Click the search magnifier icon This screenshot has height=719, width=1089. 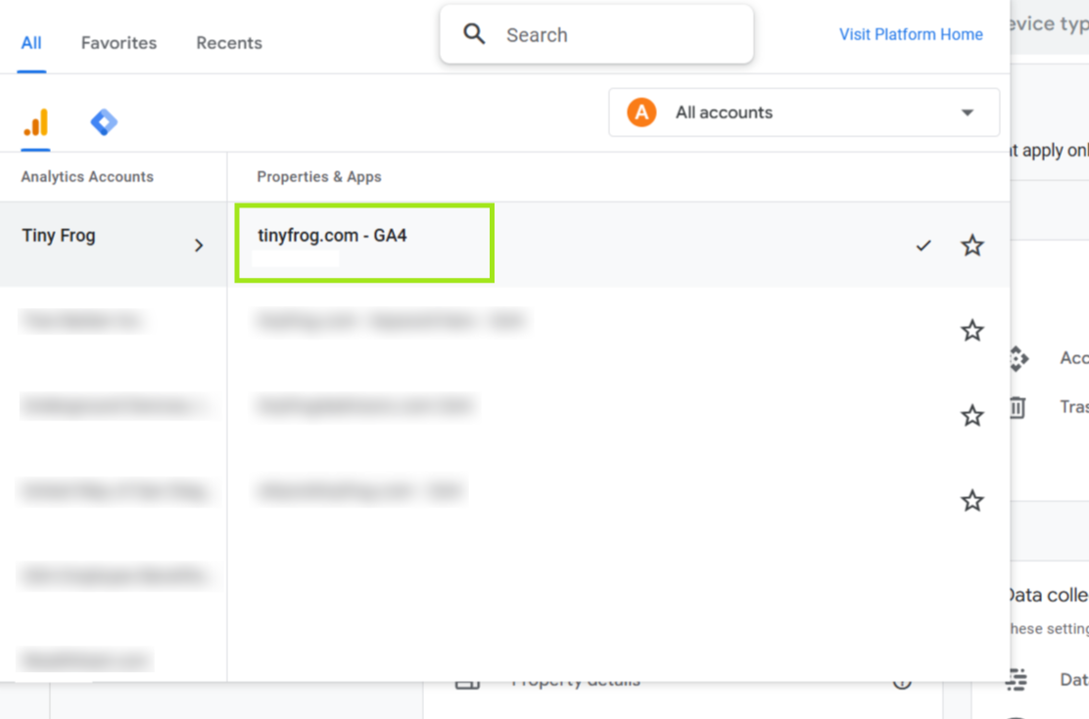[474, 34]
